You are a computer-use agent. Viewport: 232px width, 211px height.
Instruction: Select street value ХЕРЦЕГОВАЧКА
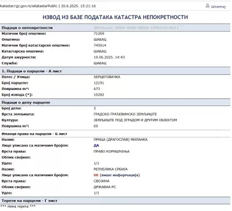click(107, 77)
